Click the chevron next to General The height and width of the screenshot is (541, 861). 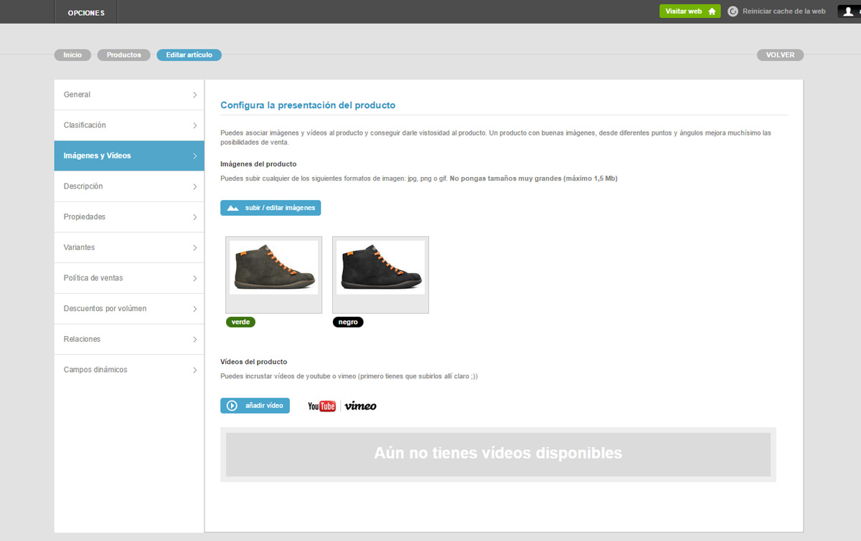point(194,95)
